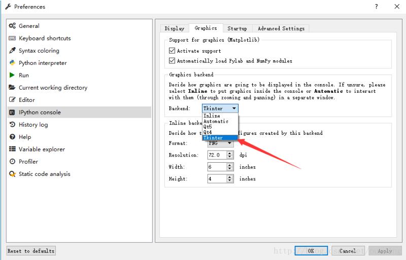
Task: Close the Preferences dialog
Action: 397,7
